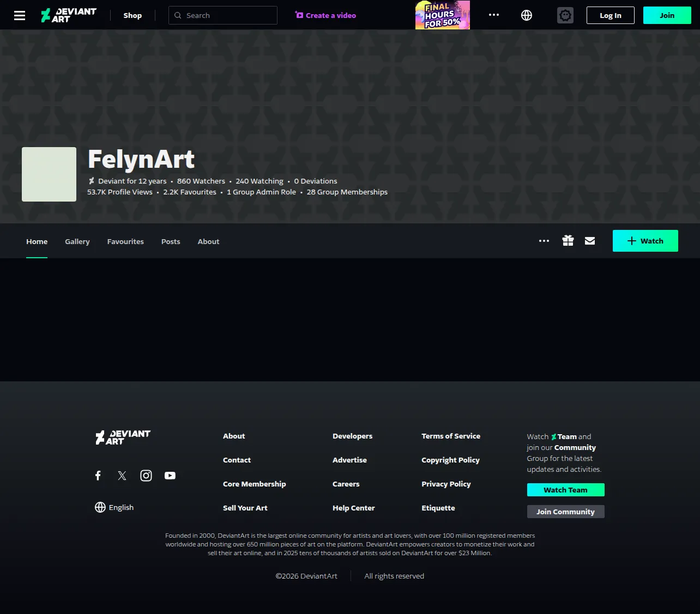Open the header more options ellipsis
This screenshot has width=700, height=614.
tap(494, 15)
